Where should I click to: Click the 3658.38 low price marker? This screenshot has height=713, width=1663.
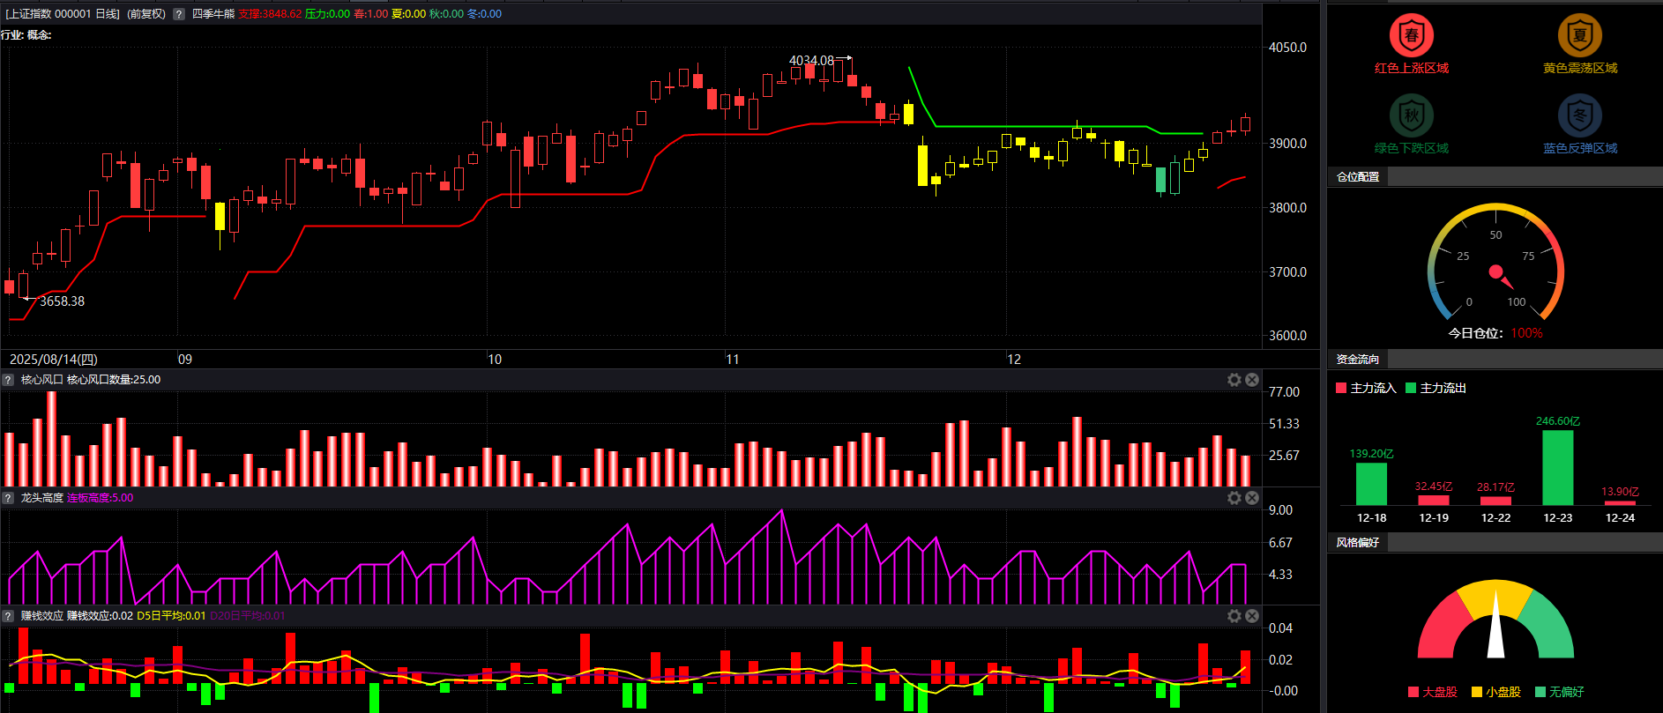click(62, 301)
